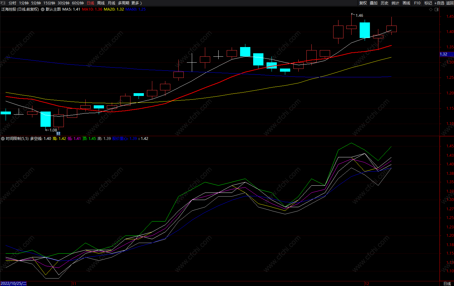The height and width of the screenshot is (286, 454).
Task: Click the diamond icon above price chart
Action: pyautogui.click(x=431, y=9)
